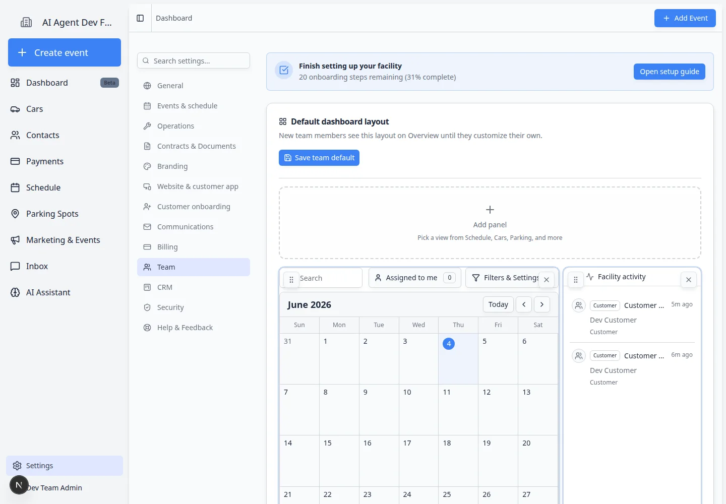The width and height of the screenshot is (726, 504).
Task: Open Customer onboarding settings
Action: pos(194,207)
